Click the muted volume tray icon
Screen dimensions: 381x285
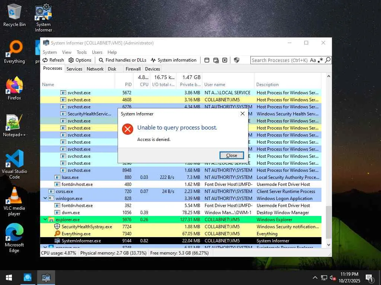333,278
